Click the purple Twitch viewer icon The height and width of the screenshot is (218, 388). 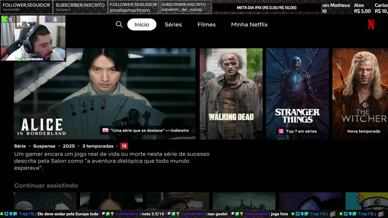48,20
